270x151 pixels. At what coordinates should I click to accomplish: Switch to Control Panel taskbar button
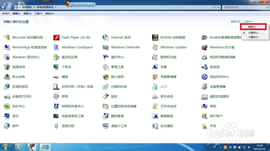[45, 147]
